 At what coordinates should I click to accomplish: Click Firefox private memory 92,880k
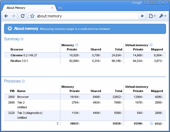coord(74,61)
